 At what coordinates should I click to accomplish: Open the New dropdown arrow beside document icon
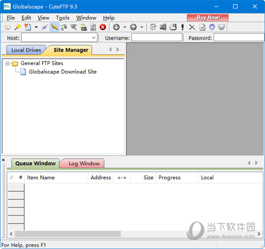point(36,27)
